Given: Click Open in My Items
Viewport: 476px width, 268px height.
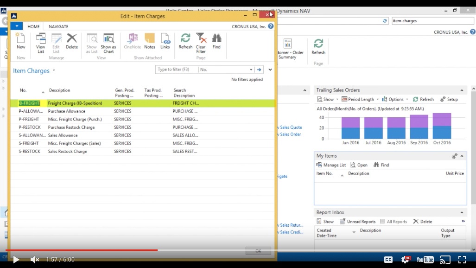Looking at the screenshot, I should click(x=359, y=165).
